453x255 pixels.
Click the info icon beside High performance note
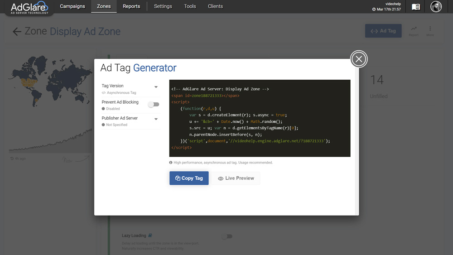[x=171, y=163]
